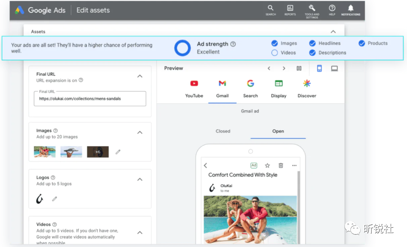Click the trash icon in Gmail preview
Viewport: 407px width, 247px height.
[281, 166]
